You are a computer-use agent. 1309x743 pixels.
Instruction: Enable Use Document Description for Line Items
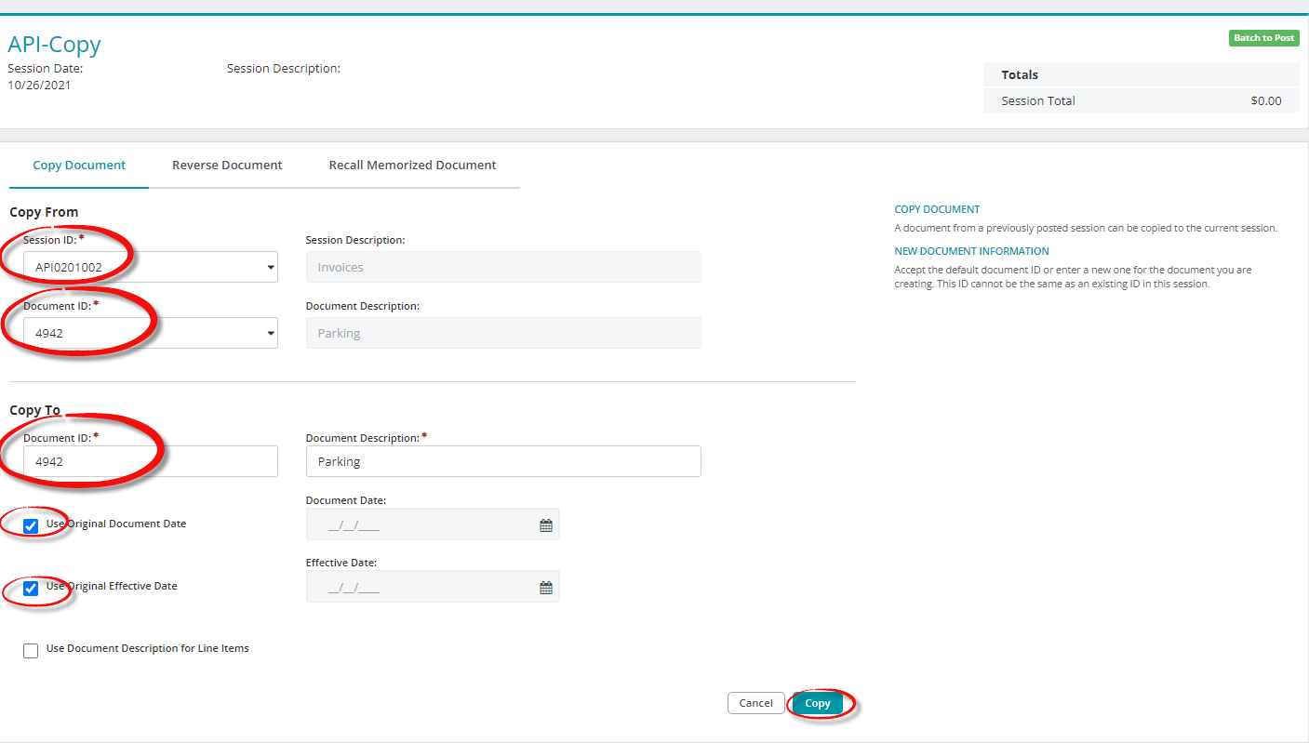click(x=31, y=651)
